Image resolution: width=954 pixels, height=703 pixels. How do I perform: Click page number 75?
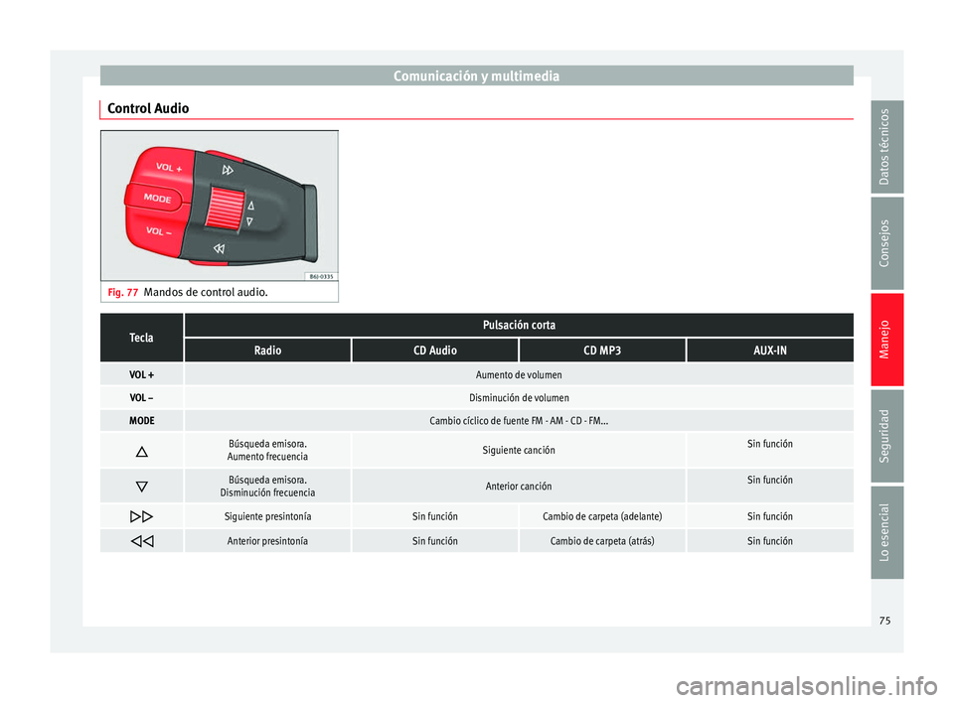tap(884, 621)
